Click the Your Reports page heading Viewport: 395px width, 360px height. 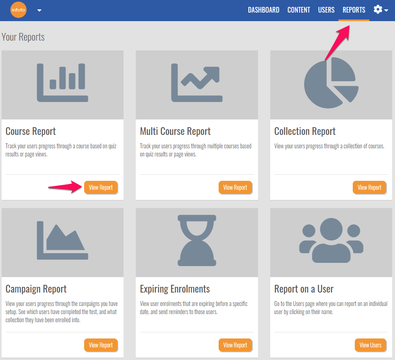[x=23, y=37]
